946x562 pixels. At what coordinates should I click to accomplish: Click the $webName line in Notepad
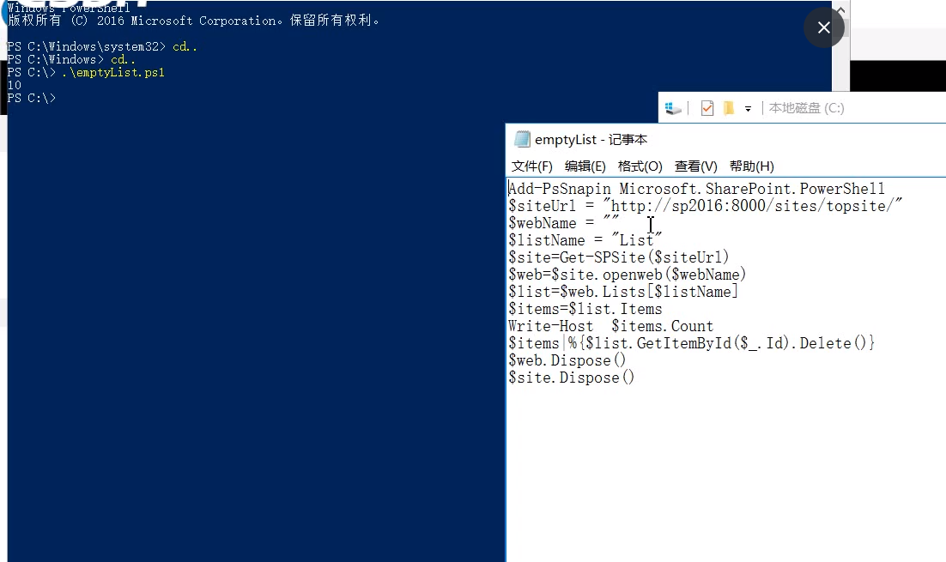(x=563, y=223)
